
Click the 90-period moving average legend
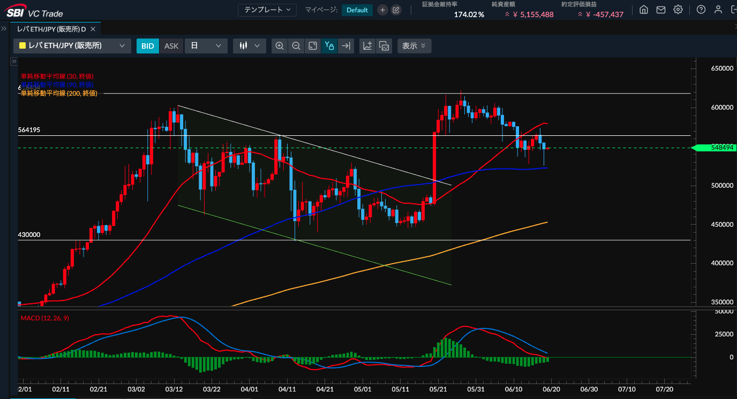coord(57,85)
